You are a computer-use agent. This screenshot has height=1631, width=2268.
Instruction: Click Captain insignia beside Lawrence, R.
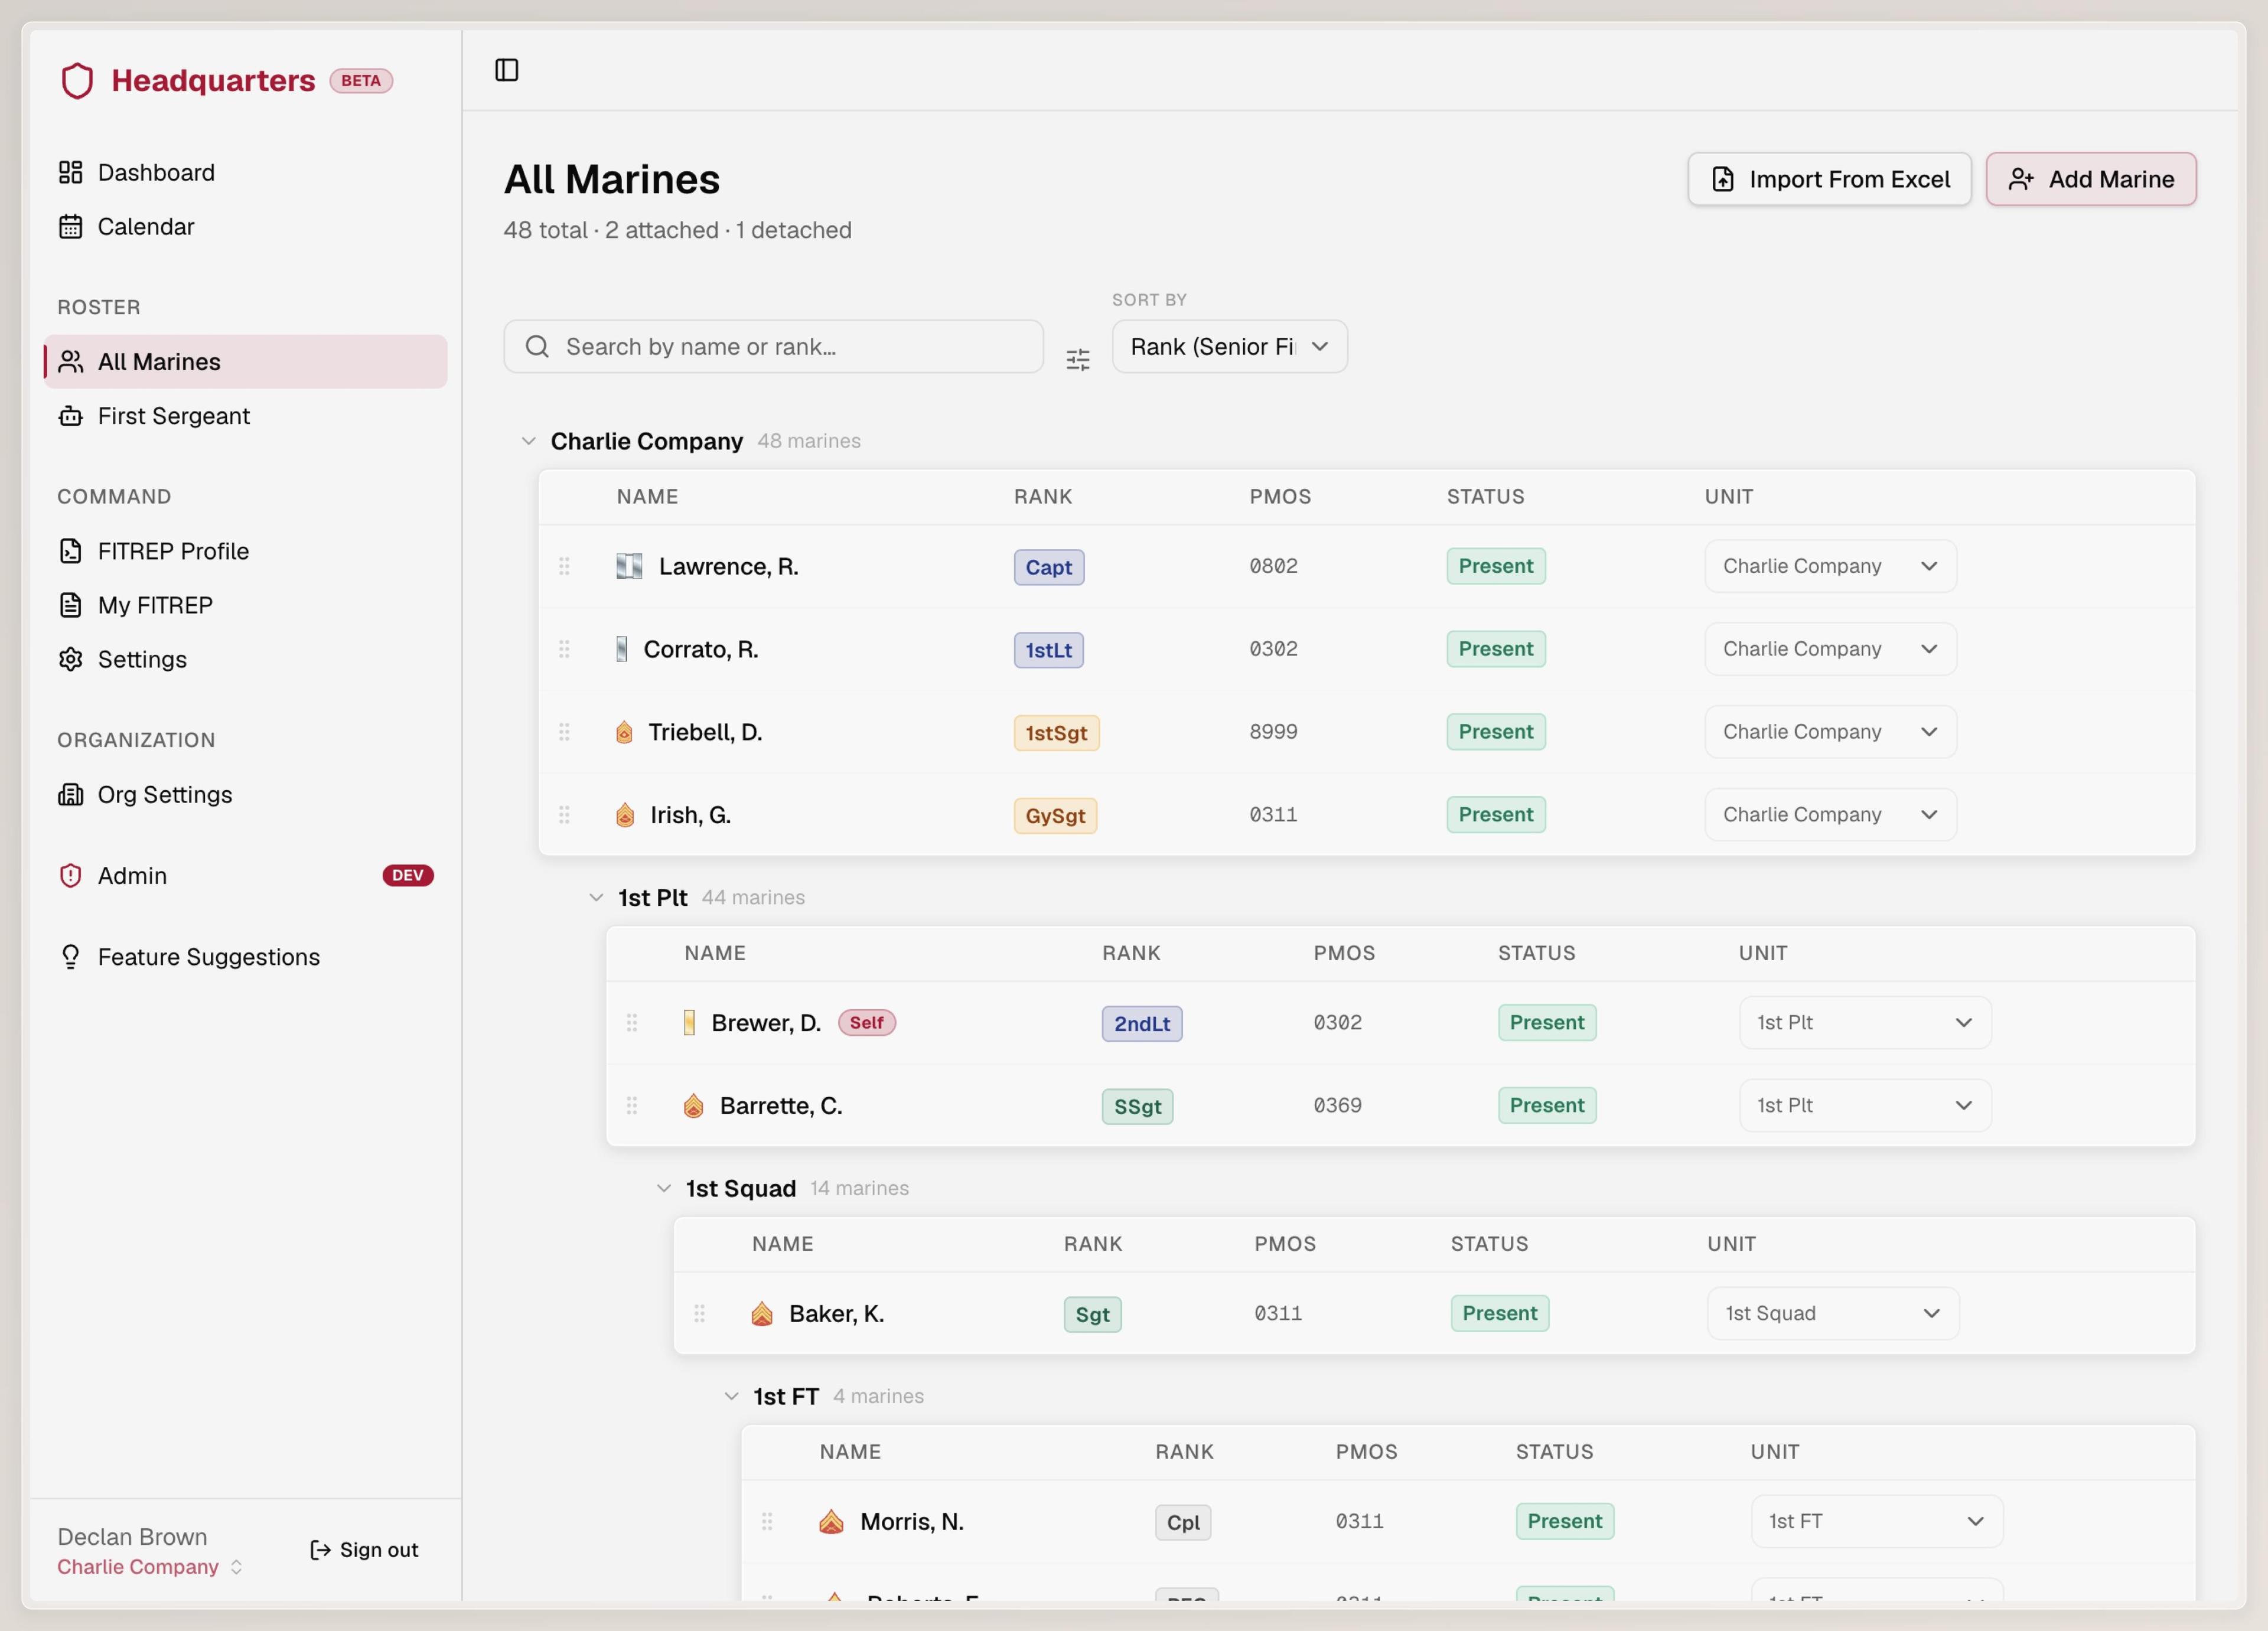click(x=629, y=566)
